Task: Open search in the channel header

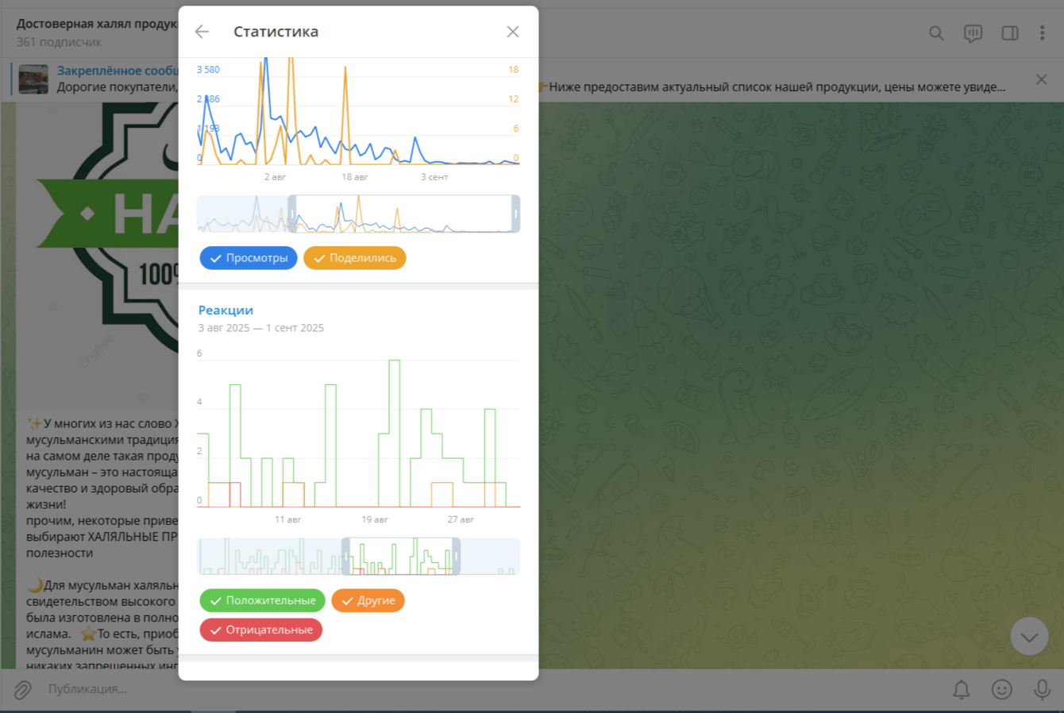Action: click(x=936, y=33)
